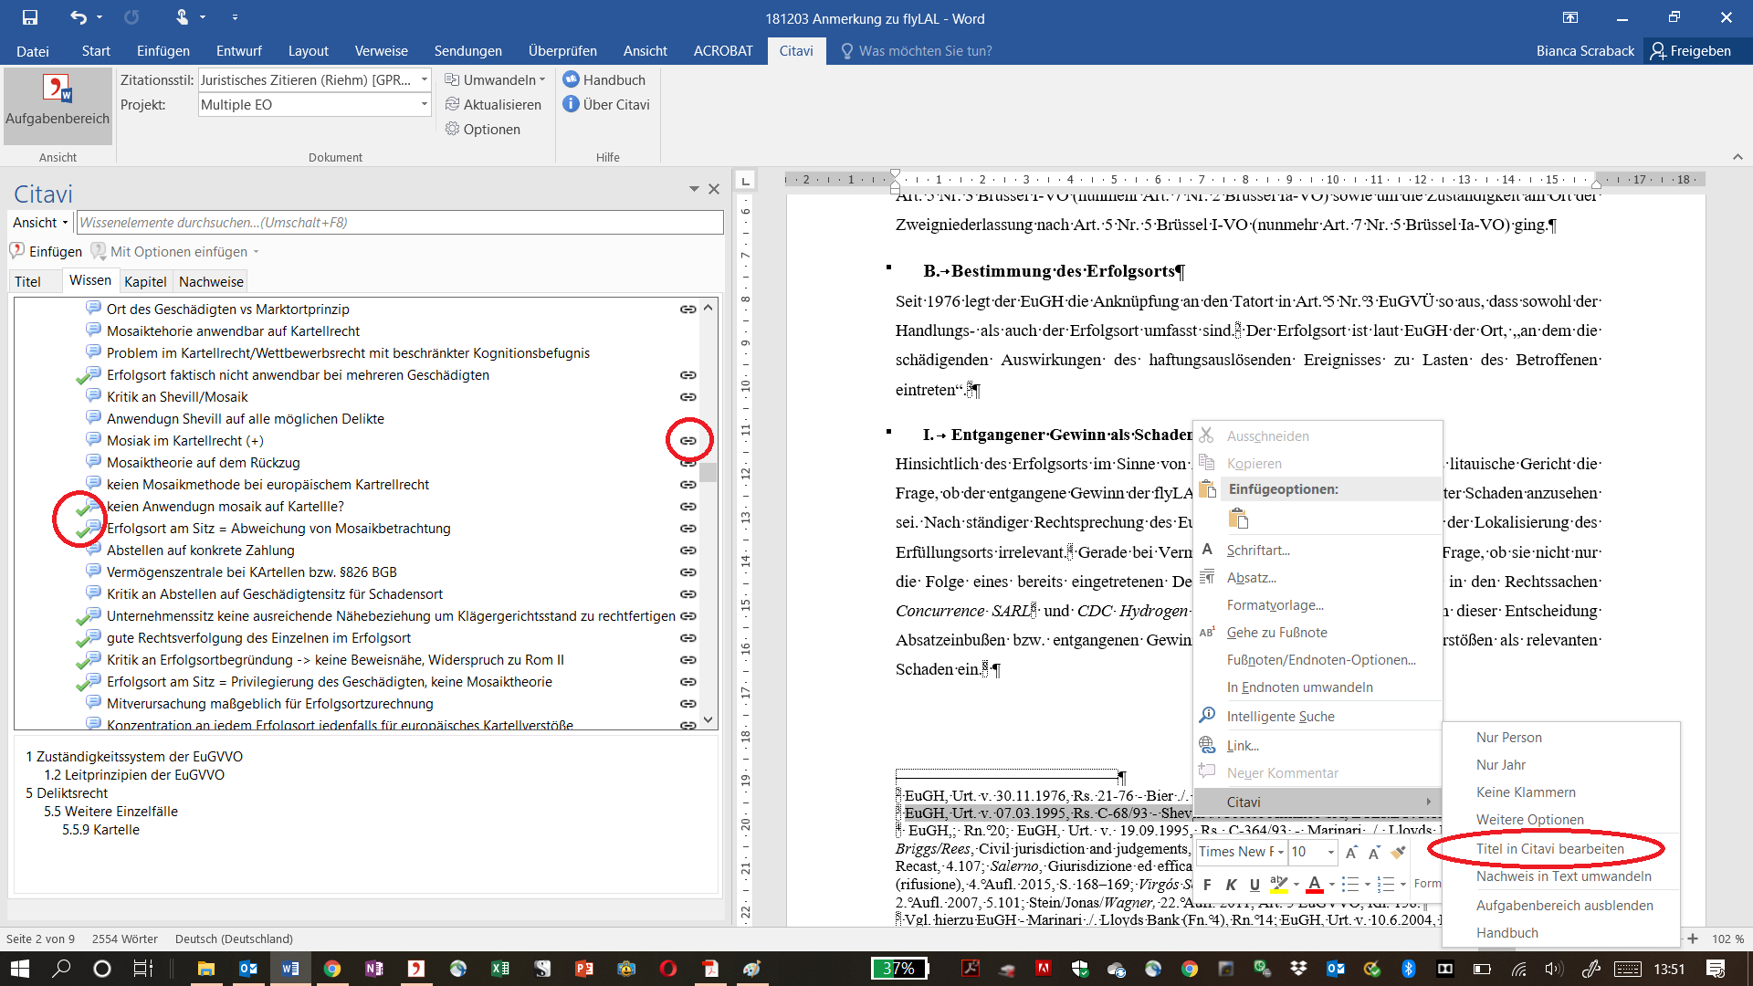Click grow font icon in mini toolbar
The height and width of the screenshot is (986, 1753).
pos(1351,852)
